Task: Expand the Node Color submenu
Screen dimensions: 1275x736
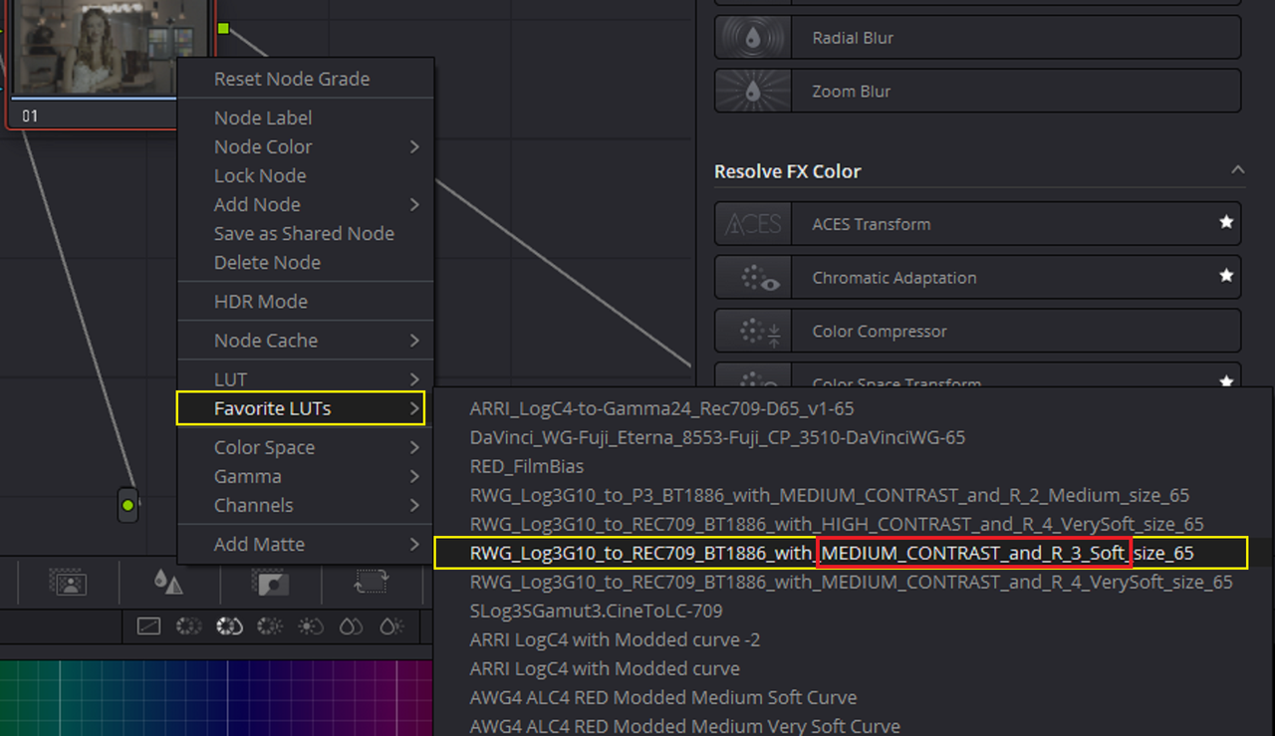Action: tap(305, 146)
